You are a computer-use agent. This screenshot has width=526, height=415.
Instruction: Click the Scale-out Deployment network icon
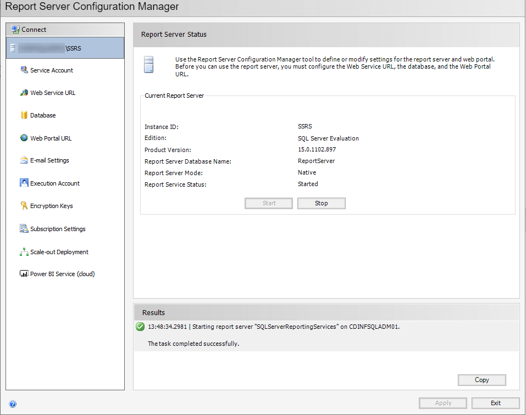coord(24,252)
